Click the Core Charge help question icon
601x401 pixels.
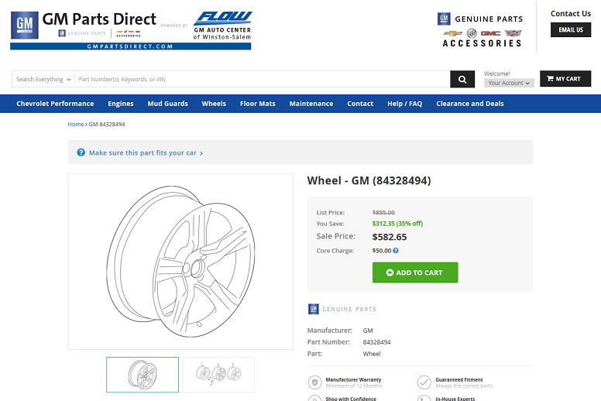[396, 251]
